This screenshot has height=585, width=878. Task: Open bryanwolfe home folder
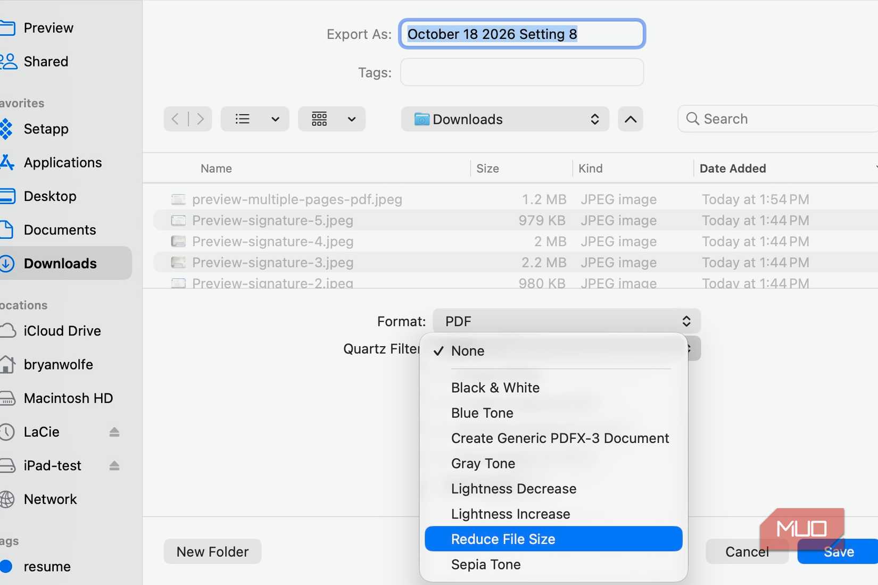coord(58,364)
